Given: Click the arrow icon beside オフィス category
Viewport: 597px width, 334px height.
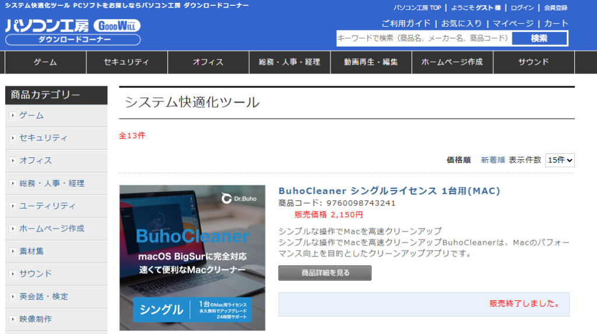Looking at the screenshot, I should click(13, 161).
